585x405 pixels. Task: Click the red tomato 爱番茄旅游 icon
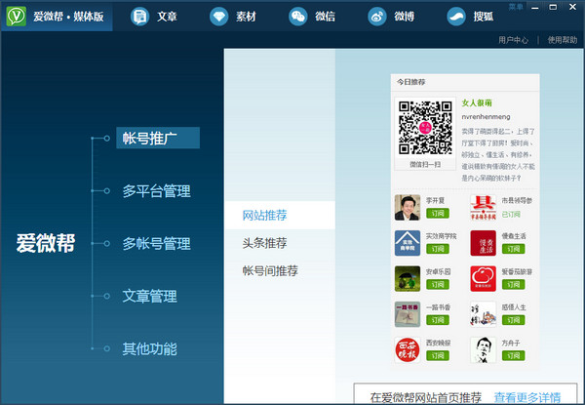pos(484,278)
